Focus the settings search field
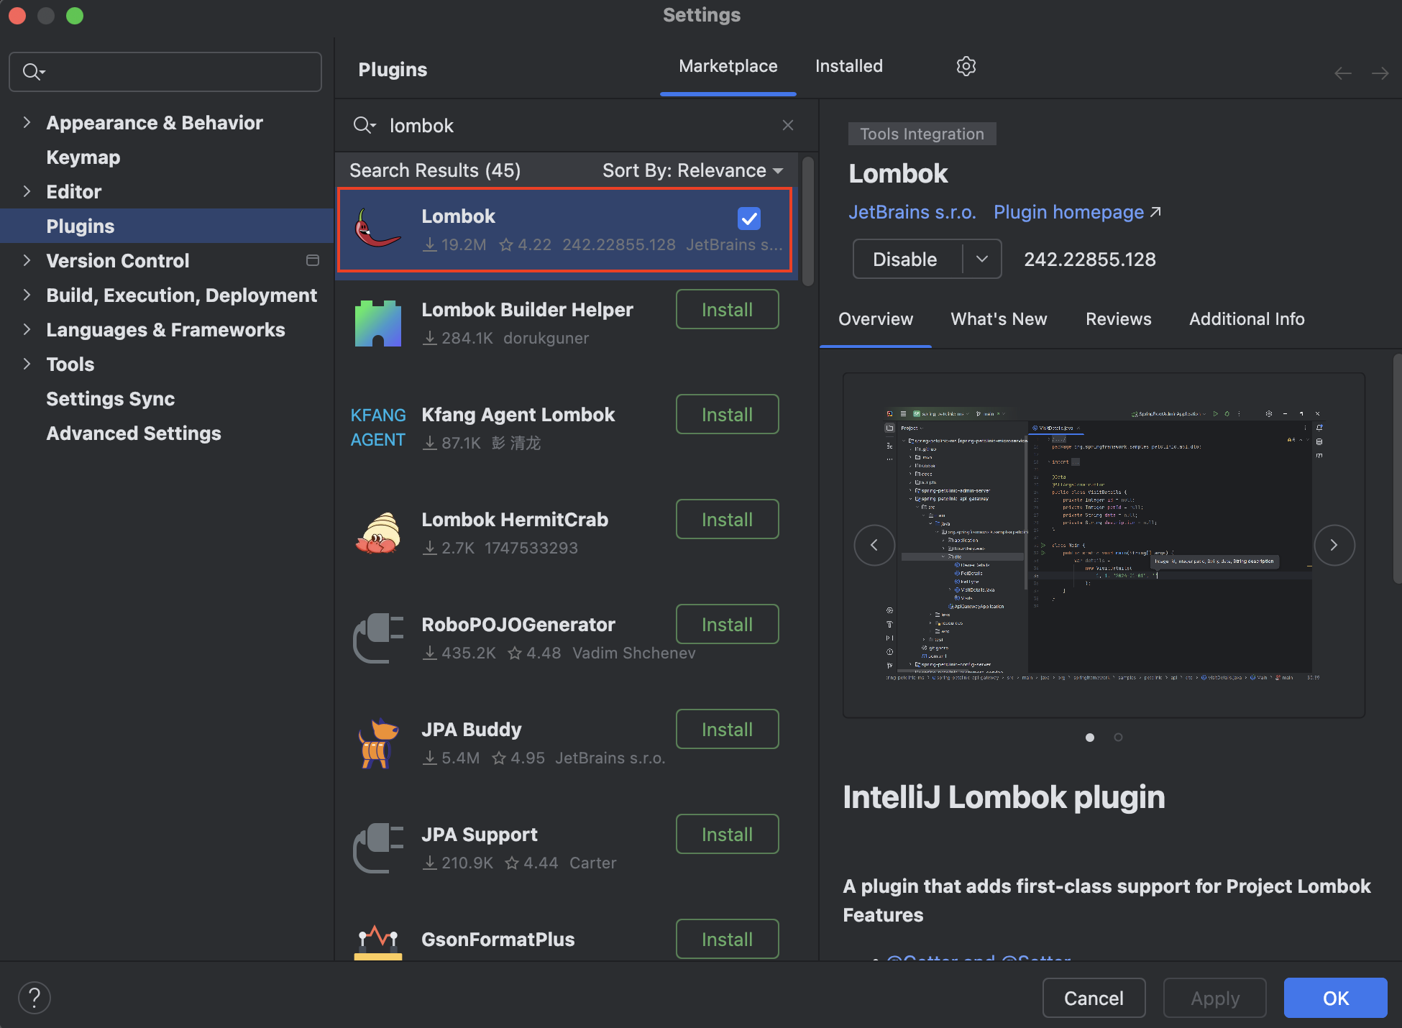 165,72
